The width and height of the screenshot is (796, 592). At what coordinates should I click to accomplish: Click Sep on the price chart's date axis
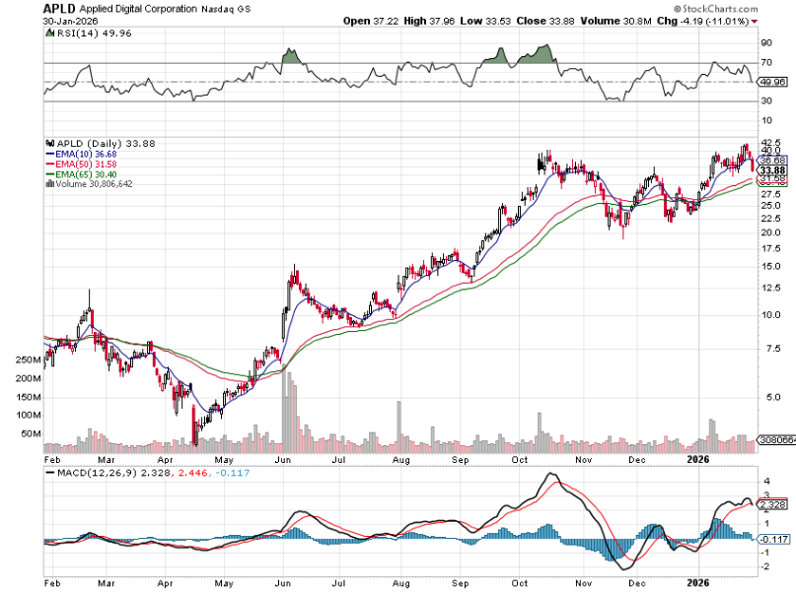pos(460,460)
